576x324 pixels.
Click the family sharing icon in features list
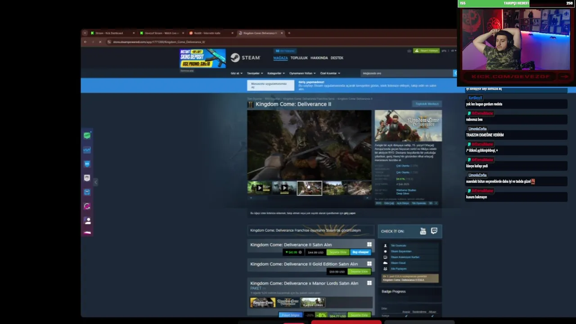point(385,269)
